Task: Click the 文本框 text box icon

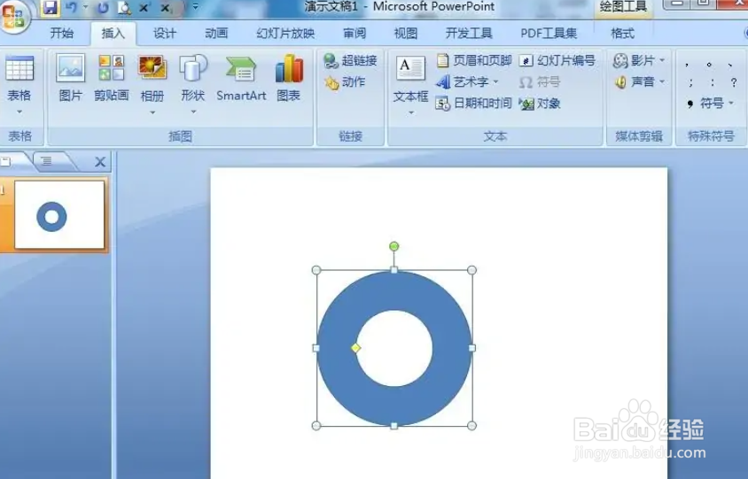Action: pos(410,79)
